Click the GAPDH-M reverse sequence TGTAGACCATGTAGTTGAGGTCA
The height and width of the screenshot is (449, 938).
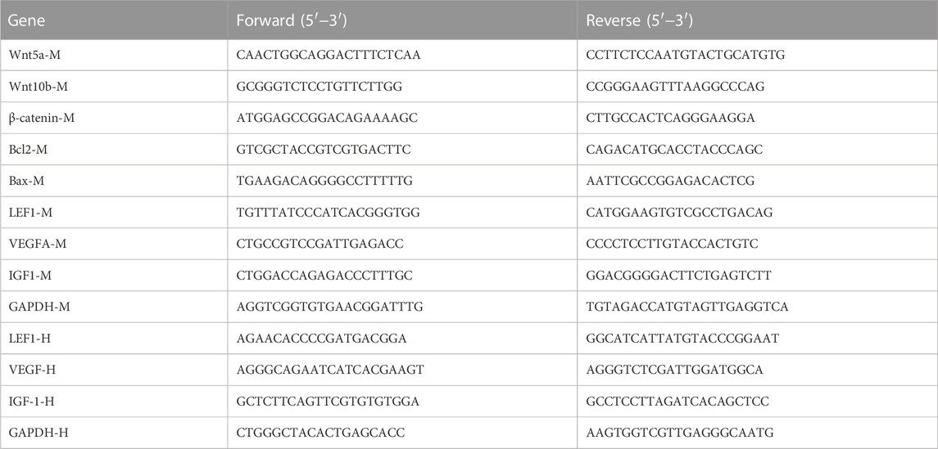click(687, 307)
